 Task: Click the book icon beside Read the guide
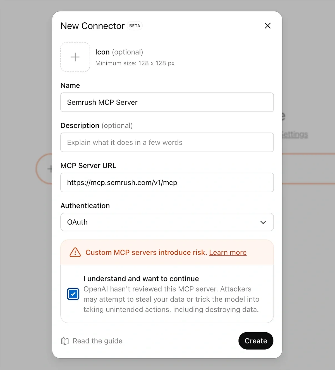click(65, 341)
